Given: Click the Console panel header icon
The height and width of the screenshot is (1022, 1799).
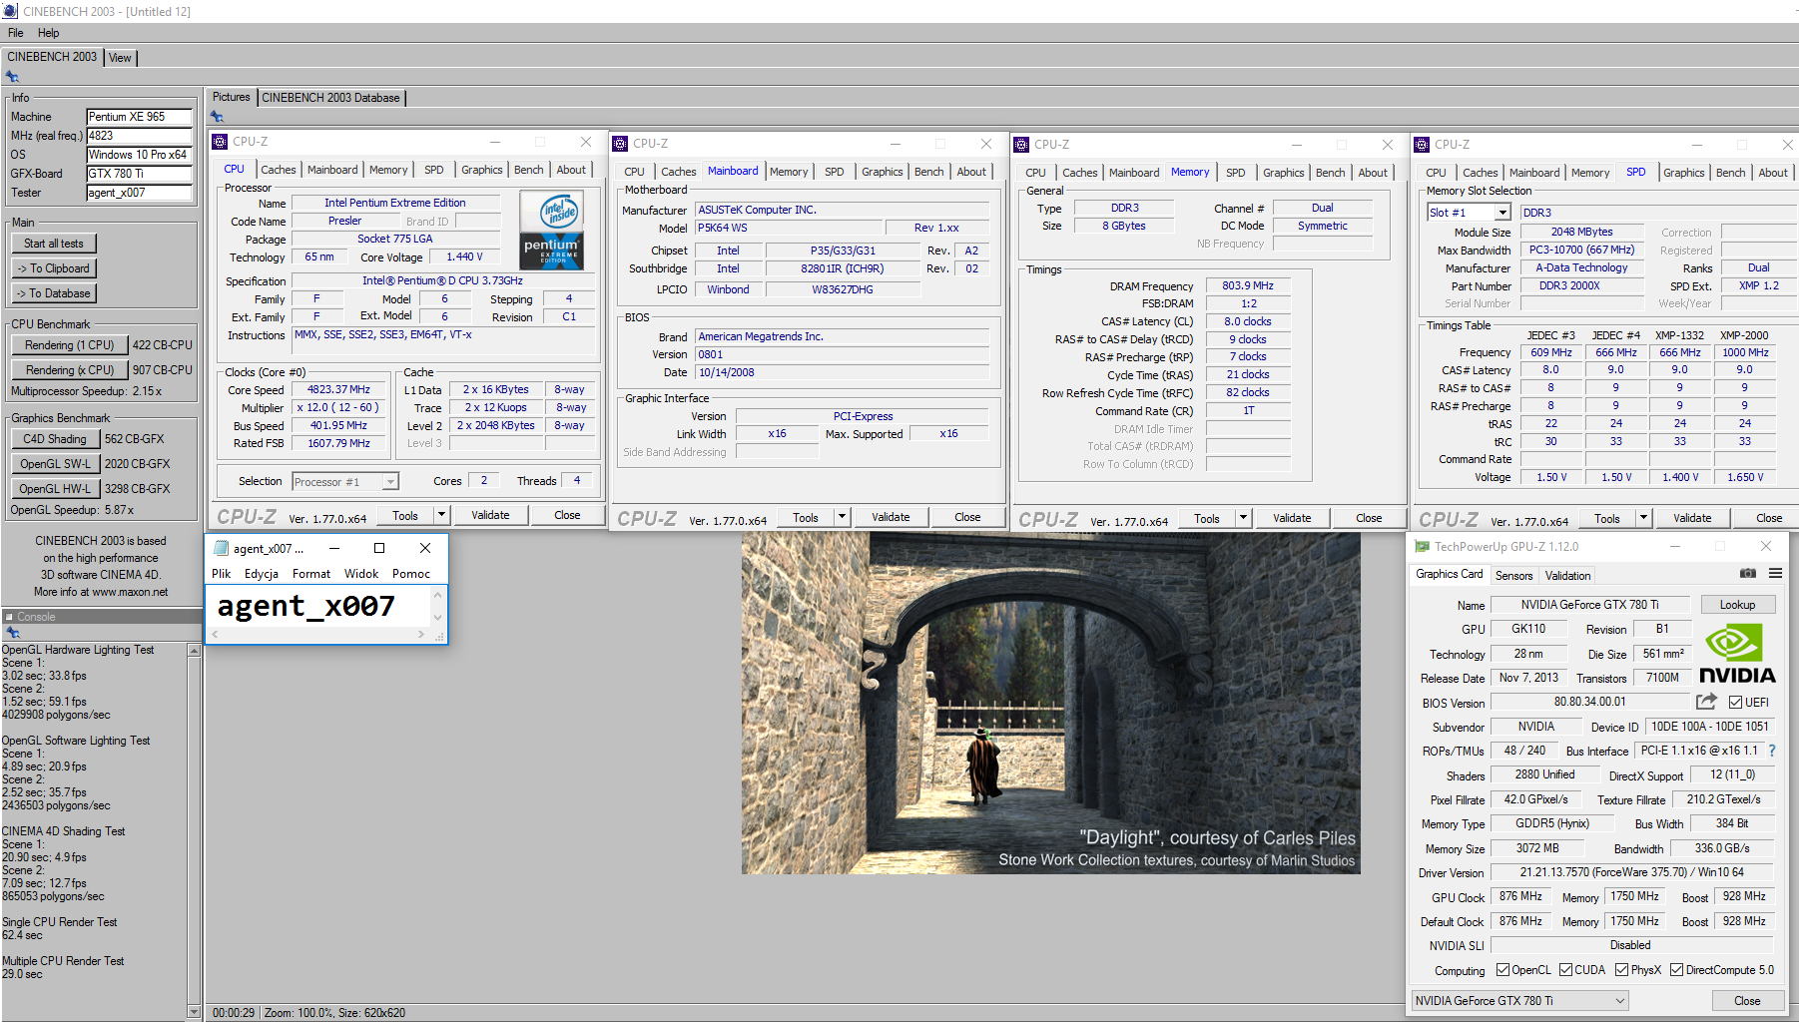Looking at the screenshot, I should (x=9, y=617).
